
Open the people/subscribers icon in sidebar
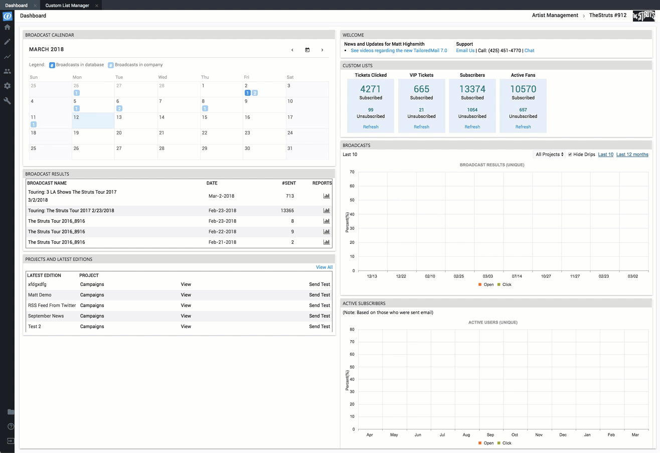(x=7, y=71)
